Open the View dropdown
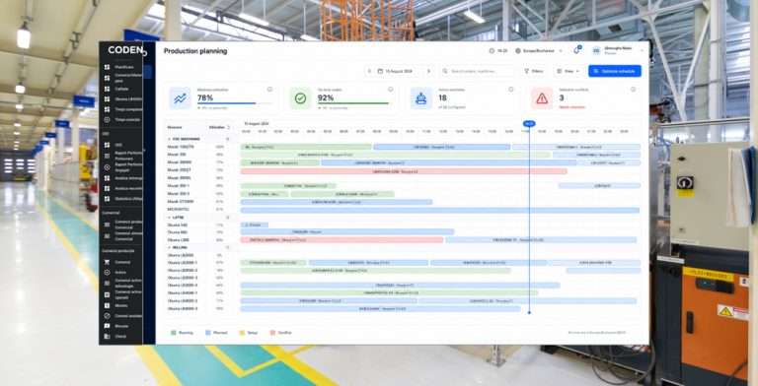 (568, 72)
